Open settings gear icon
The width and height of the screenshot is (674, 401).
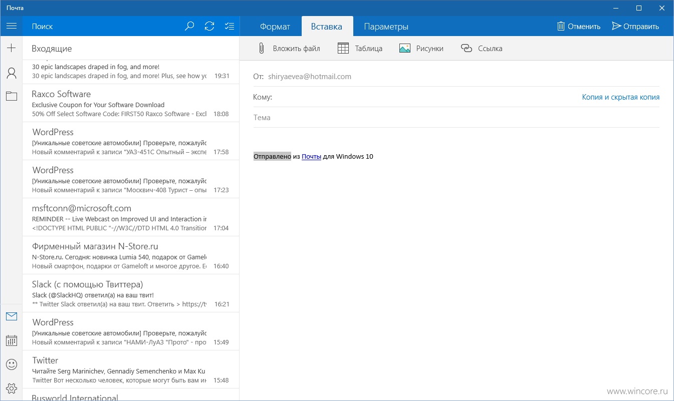12,388
